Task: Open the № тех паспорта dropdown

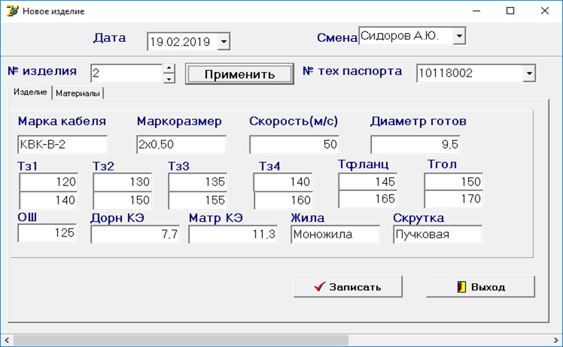Action: (x=529, y=73)
